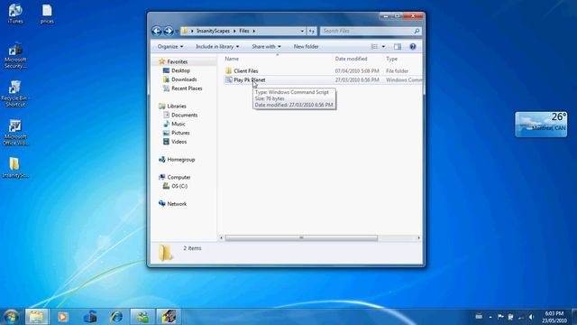
Task: Open the Explorer help button
Action: point(413,46)
